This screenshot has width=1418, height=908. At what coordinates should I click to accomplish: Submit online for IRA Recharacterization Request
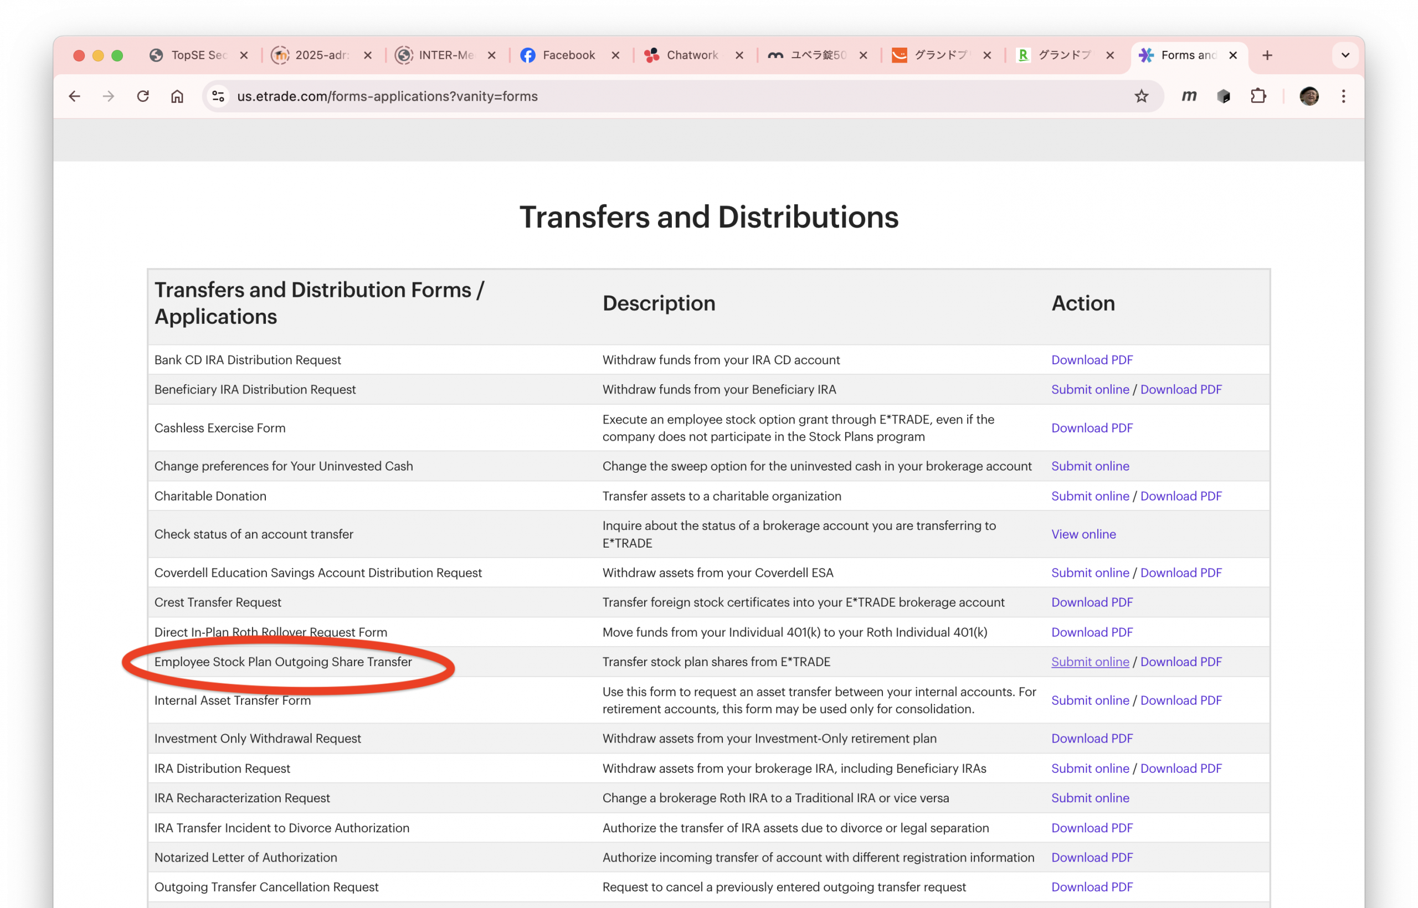(x=1090, y=798)
